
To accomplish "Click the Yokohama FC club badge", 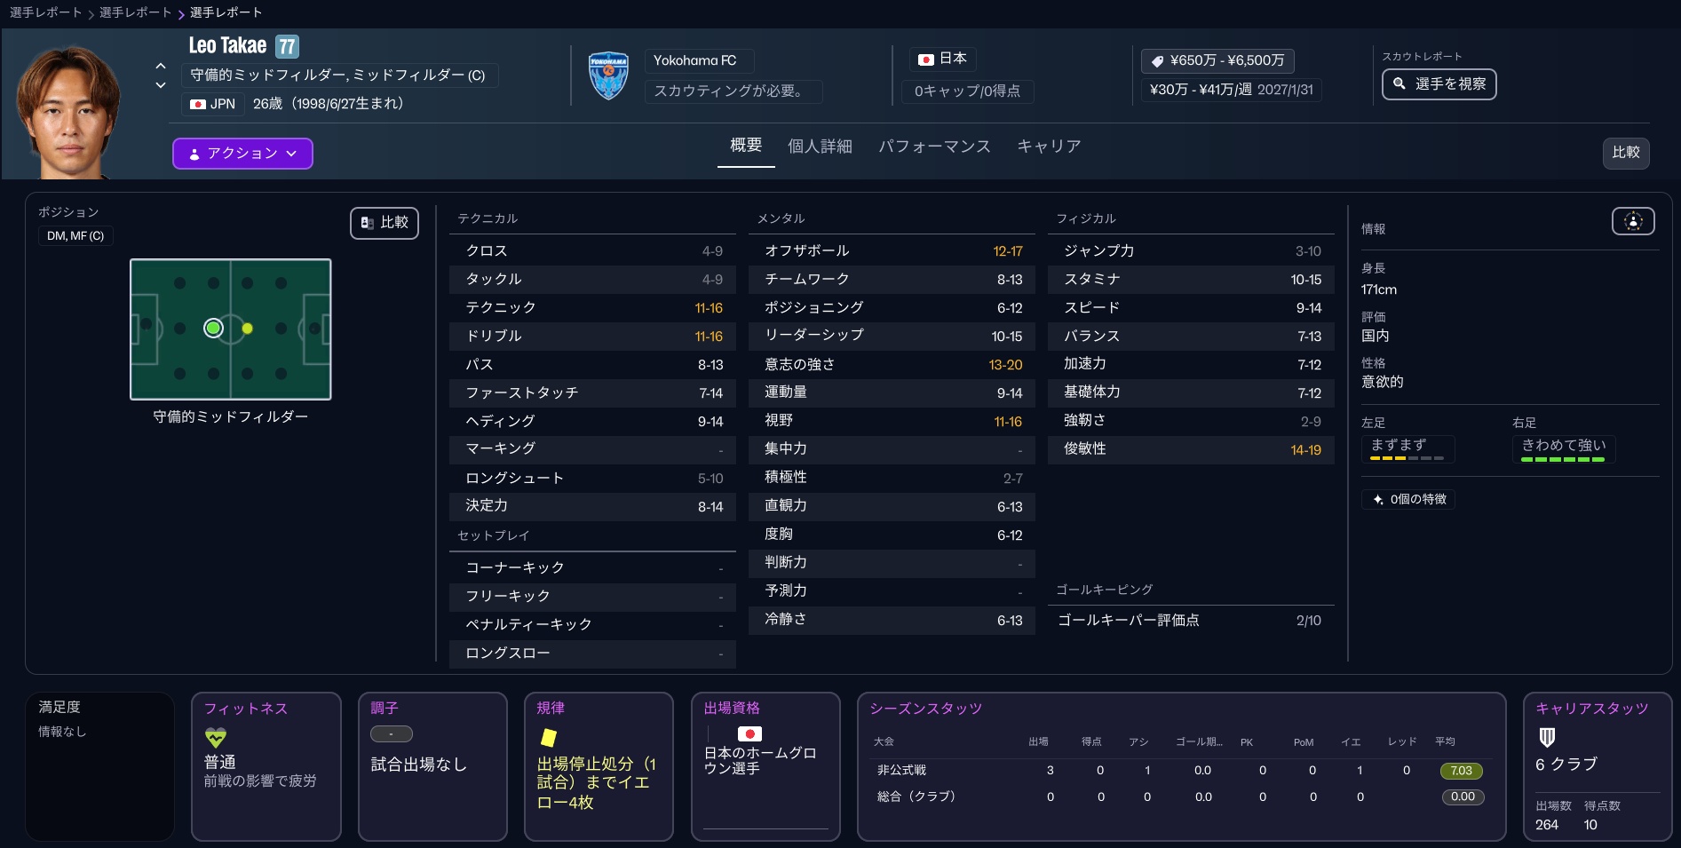I will pyautogui.click(x=608, y=75).
